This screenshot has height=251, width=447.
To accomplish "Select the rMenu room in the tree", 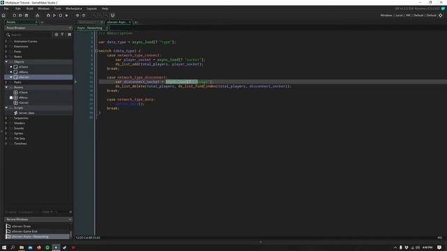I will 23,98.
